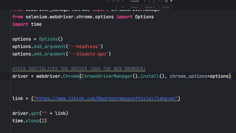Click the 'link' variable assignment name
This screenshot has height=133, width=236.
[18, 99]
